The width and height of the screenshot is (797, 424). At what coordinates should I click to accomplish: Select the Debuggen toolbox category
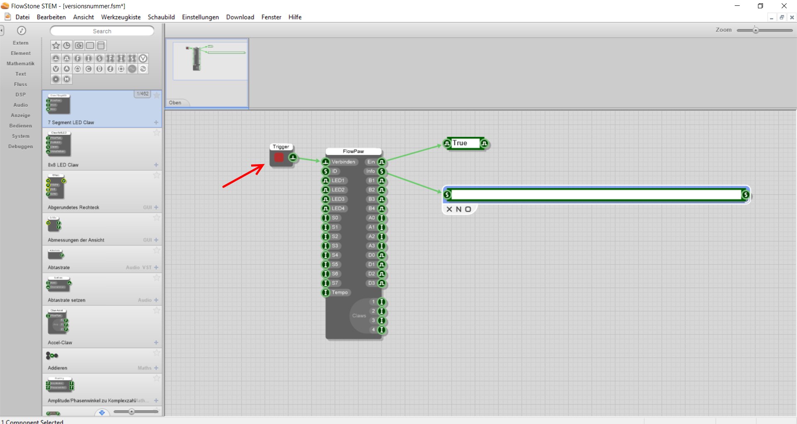(x=20, y=147)
